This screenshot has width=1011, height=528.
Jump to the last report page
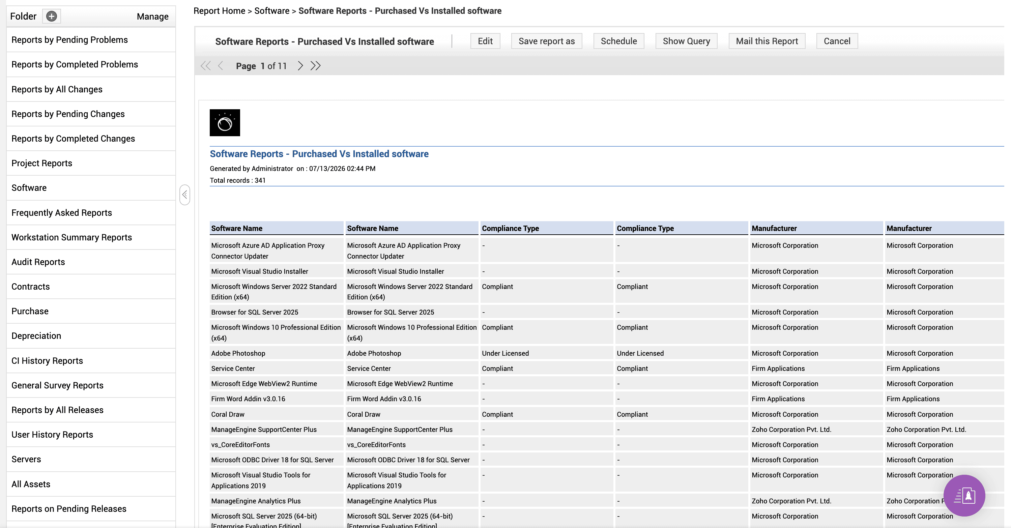[x=316, y=66]
